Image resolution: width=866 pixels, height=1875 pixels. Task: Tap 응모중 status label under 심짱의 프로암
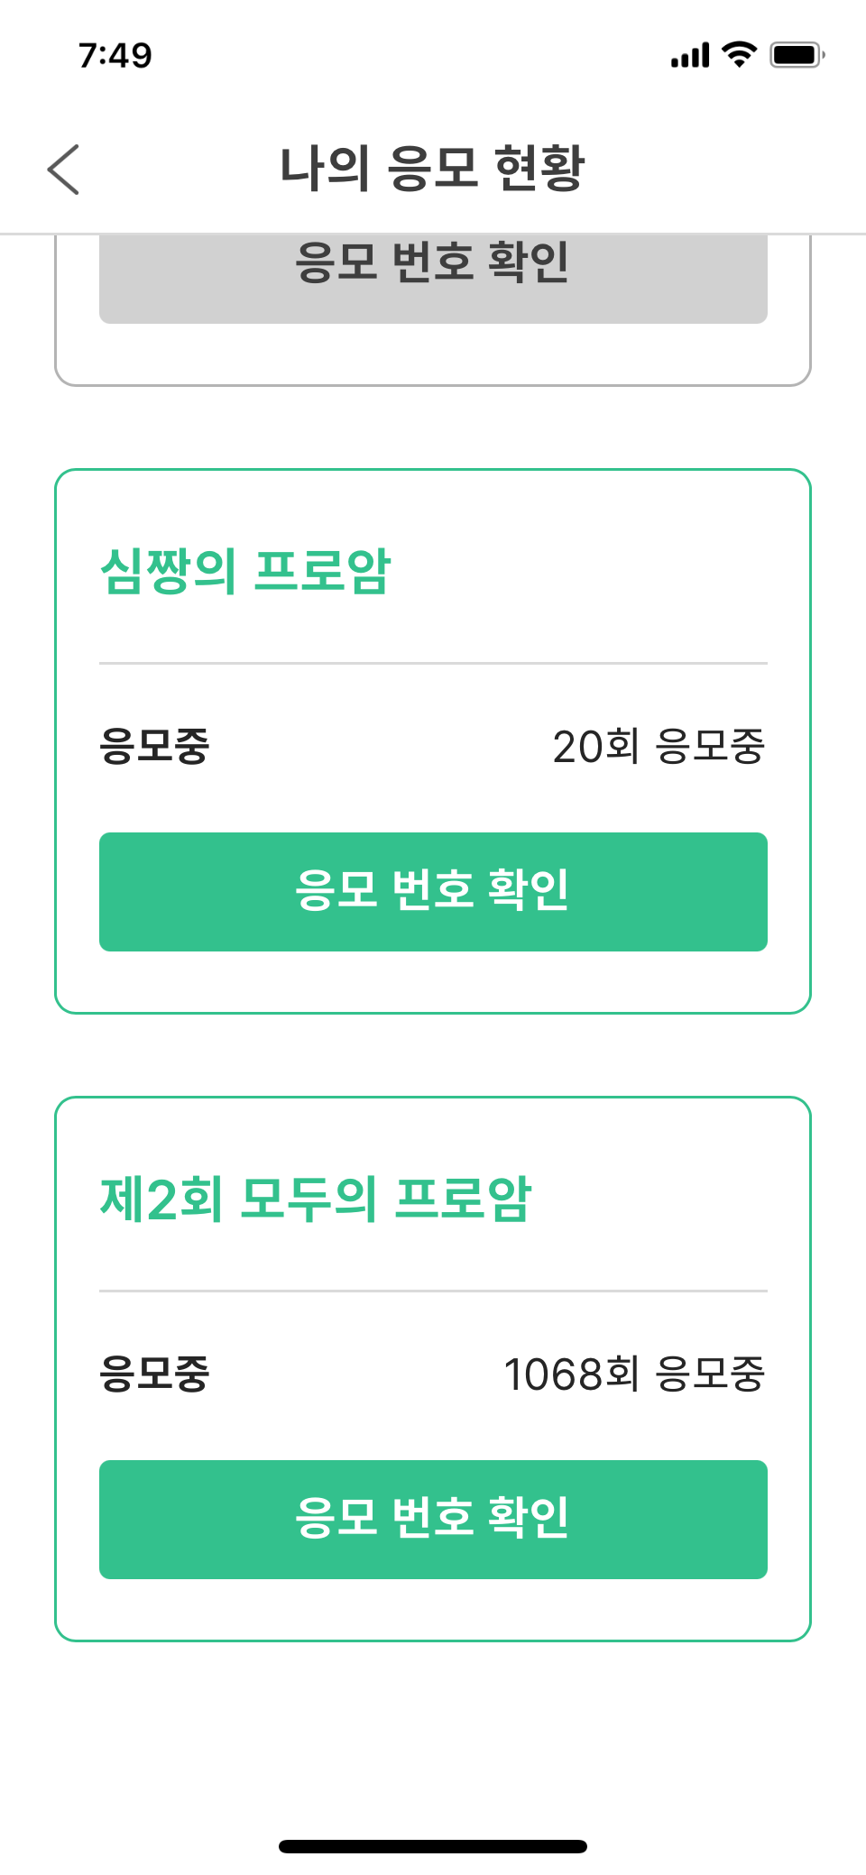[x=154, y=747]
